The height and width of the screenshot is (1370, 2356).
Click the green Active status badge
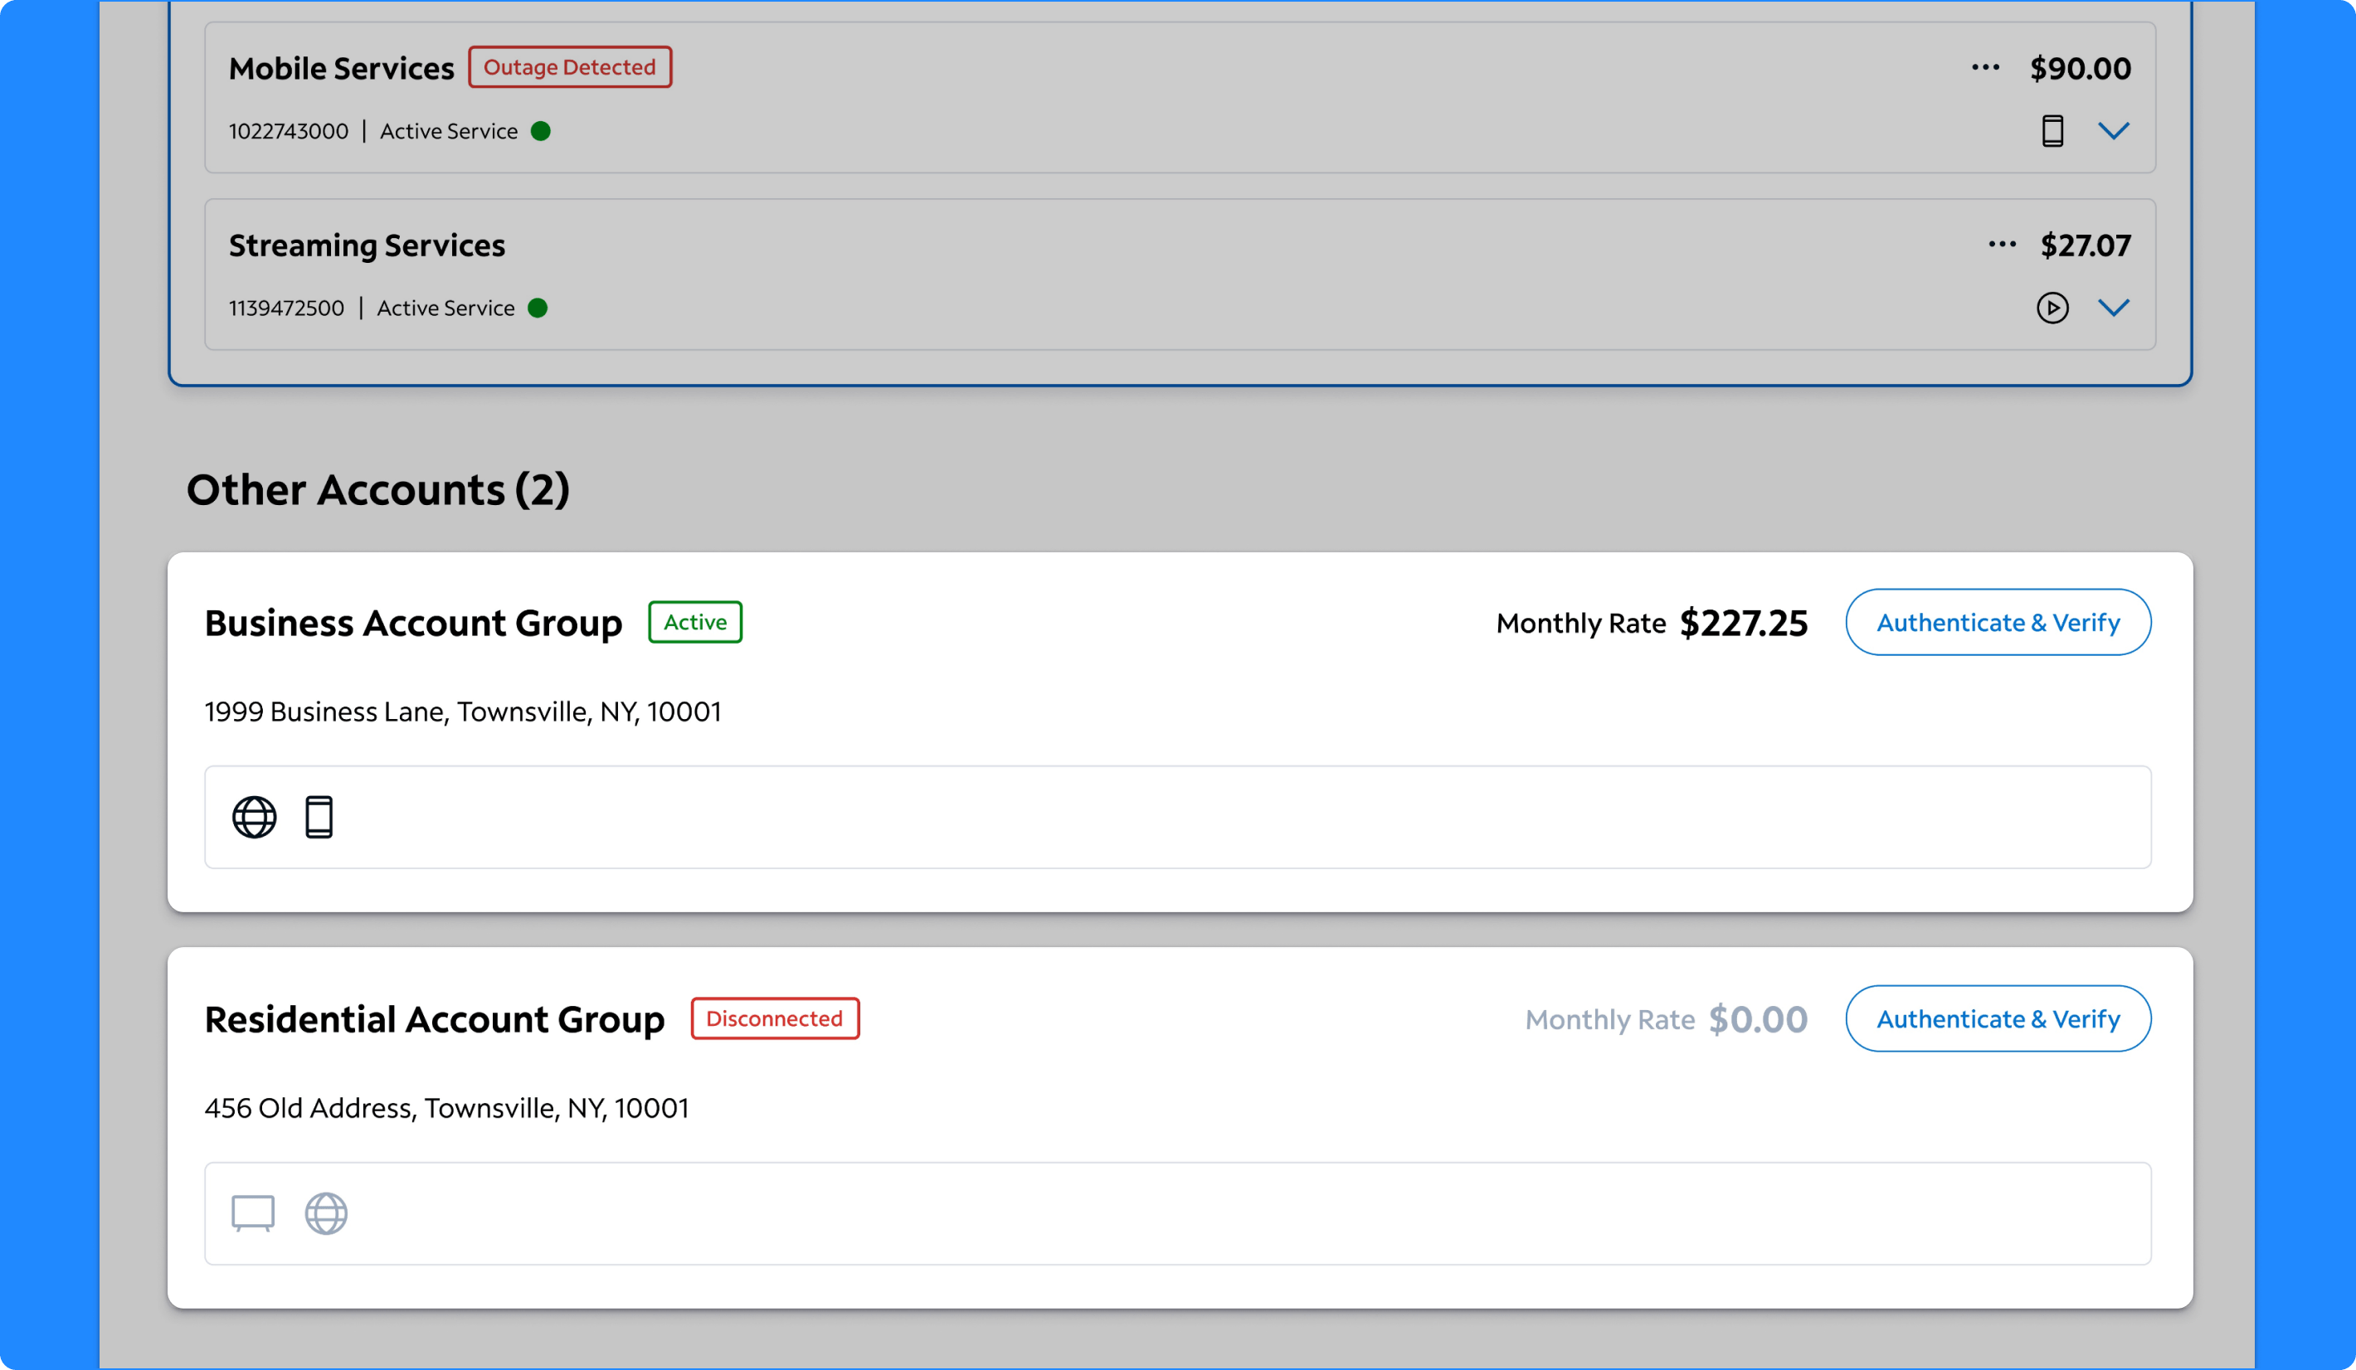pyautogui.click(x=694, y=622)
